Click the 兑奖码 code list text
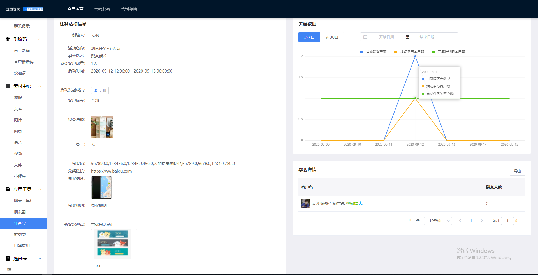This screenshot has height=275, width=538. click(x=163, y=164)
